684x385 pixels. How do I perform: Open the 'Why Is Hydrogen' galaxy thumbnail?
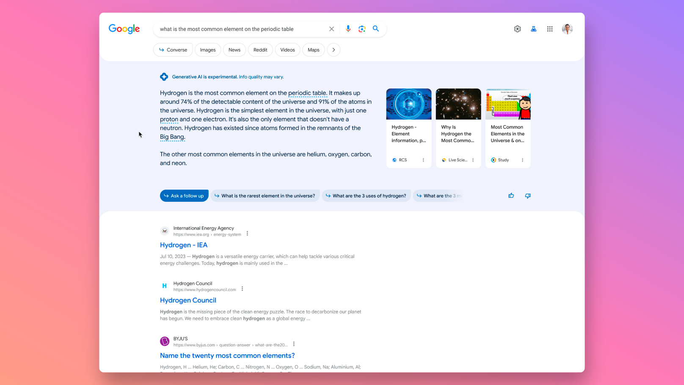pyautogui.click(x=458, y=104)
